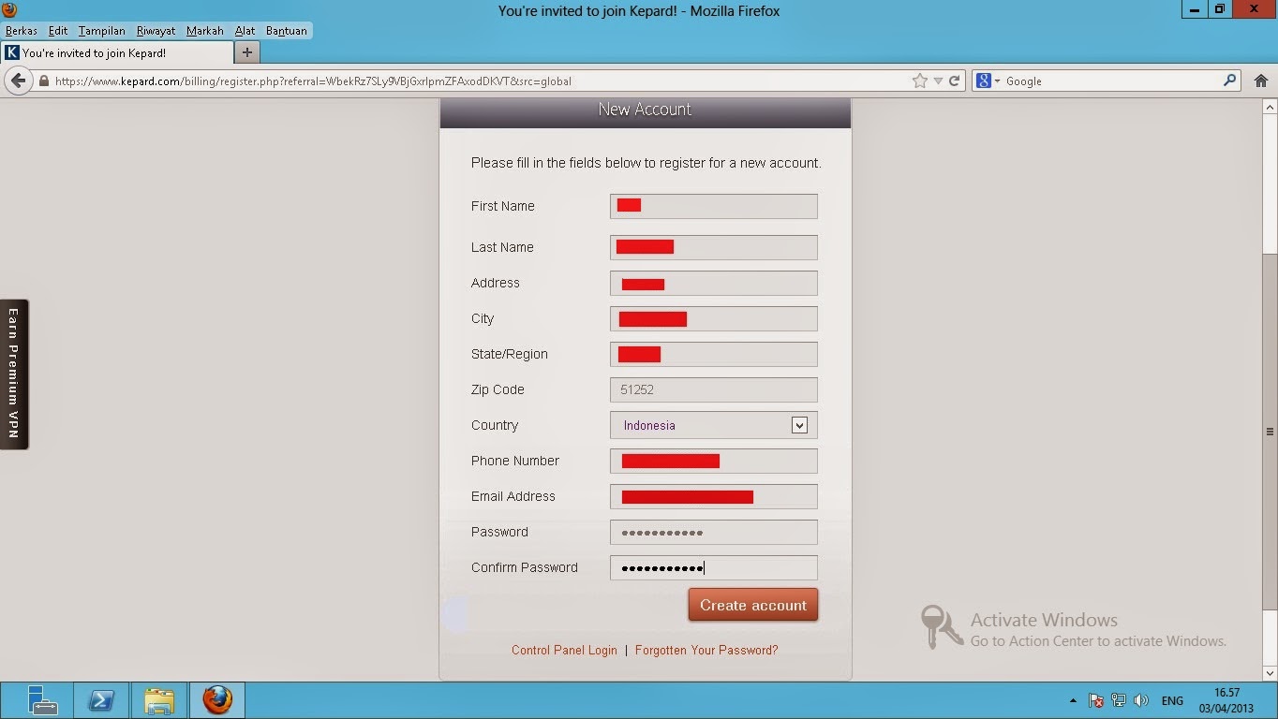The height and width of the screenshot is (719, 1278).
Task: Select the 'You're invited to join Kepard!' tab
Action: click(116, 52)
